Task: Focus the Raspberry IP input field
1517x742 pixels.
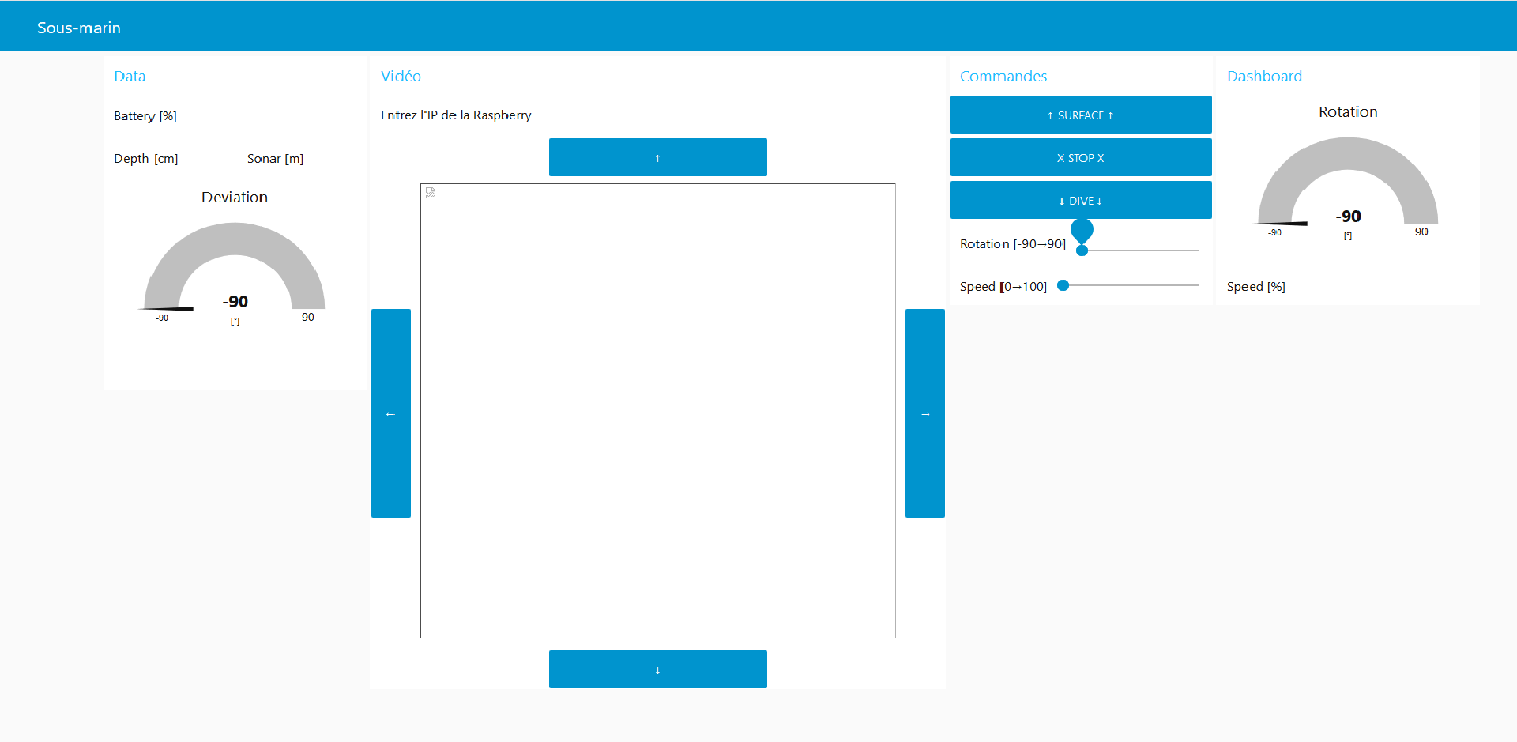Action: pos(657,115)
